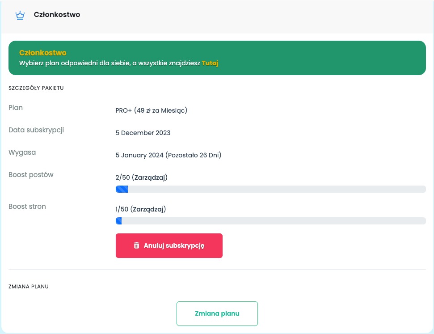This screenshot has height=334, width=434.
Task: Click the "Członkostwo" page header title
Action: [x=57, y=15]
